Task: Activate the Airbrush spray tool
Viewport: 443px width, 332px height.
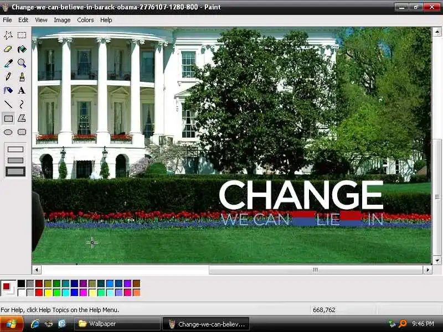Action: pos(8,90)
